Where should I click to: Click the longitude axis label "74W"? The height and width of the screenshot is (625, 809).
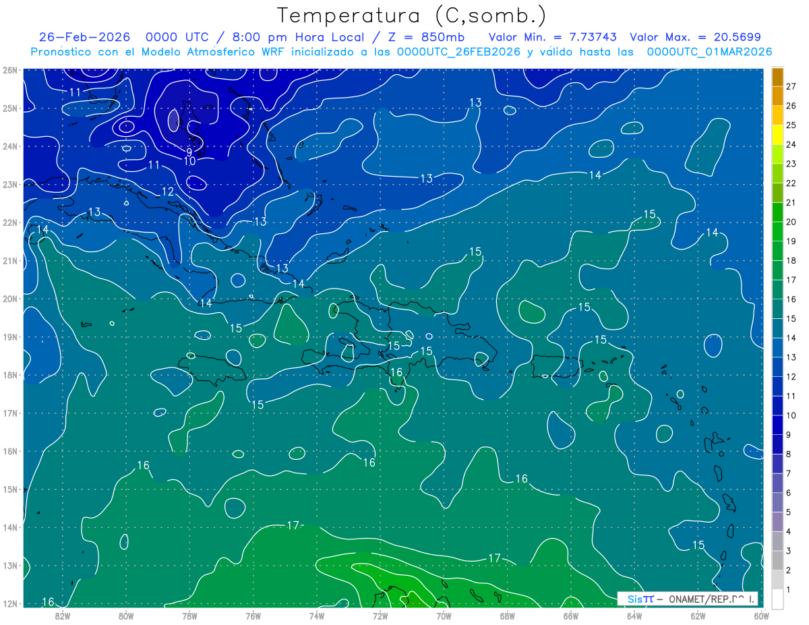tap(317, 616)
